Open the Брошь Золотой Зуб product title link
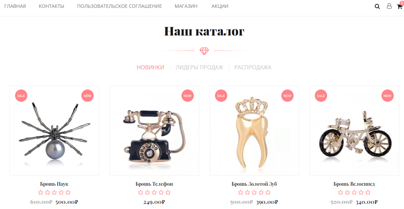404x209 pixels. [254, 184]
